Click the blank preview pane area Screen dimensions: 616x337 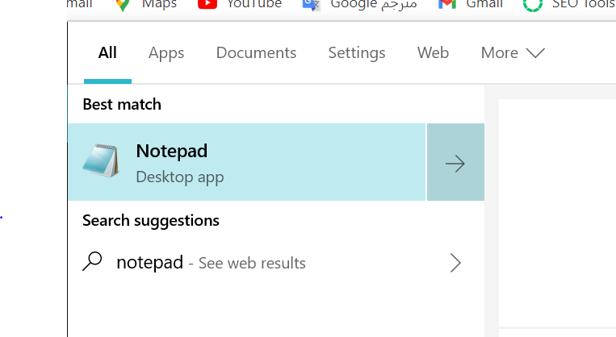coord(557,212)
